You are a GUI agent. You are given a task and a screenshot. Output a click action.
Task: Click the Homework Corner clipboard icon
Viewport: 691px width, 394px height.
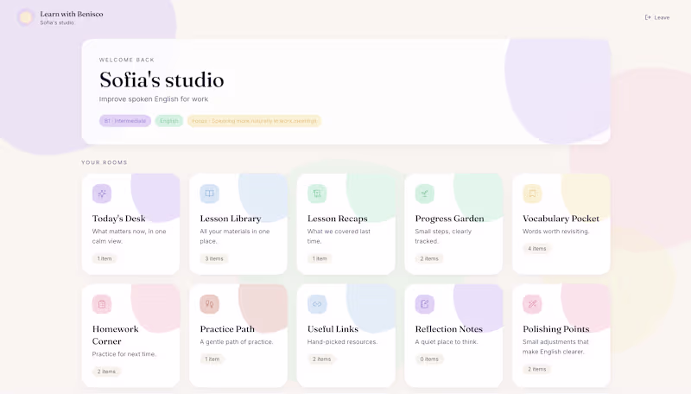pyautogui.click(x=102, y=304)
